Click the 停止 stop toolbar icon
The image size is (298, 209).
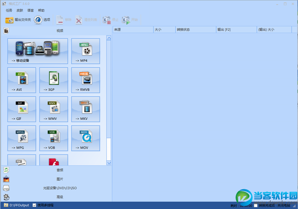pyautogui.click(x=107, y=20)
